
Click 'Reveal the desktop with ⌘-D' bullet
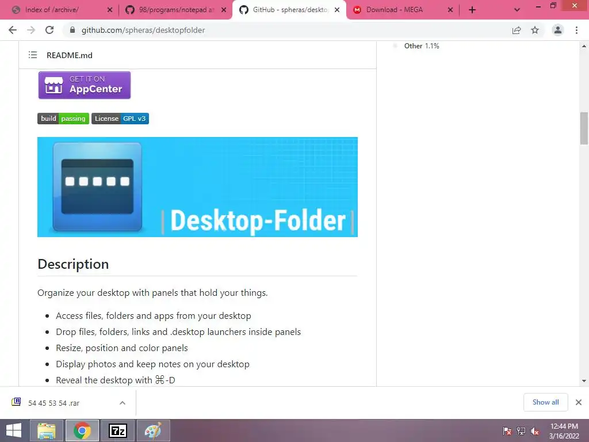(116, 380)
